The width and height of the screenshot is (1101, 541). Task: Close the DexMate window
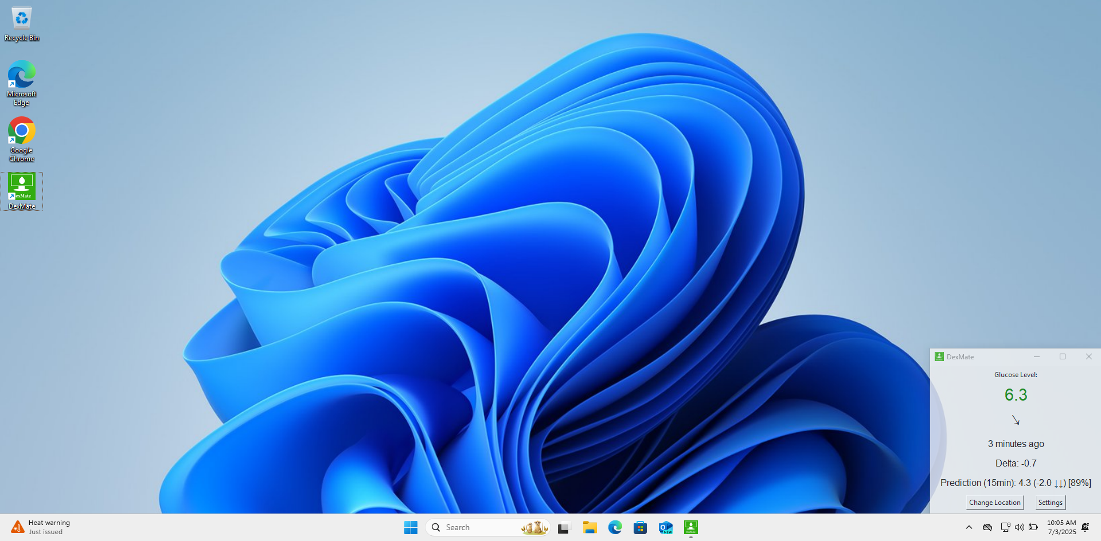[x=1089, y=356]
